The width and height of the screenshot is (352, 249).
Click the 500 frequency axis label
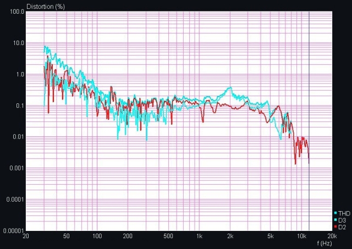click(168, 236)
